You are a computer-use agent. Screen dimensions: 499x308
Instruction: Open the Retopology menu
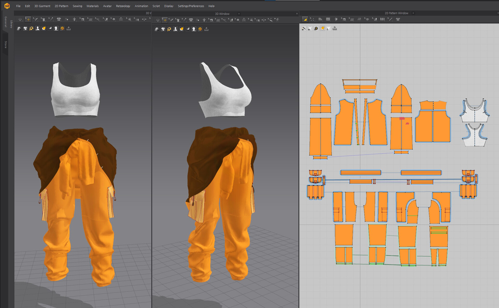tap(123, 6)
